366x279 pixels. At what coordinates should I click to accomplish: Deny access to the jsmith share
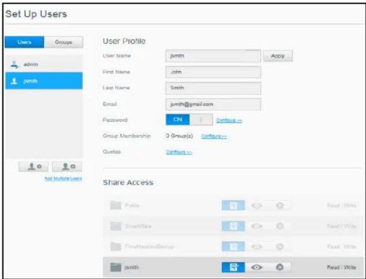[280, 267]
